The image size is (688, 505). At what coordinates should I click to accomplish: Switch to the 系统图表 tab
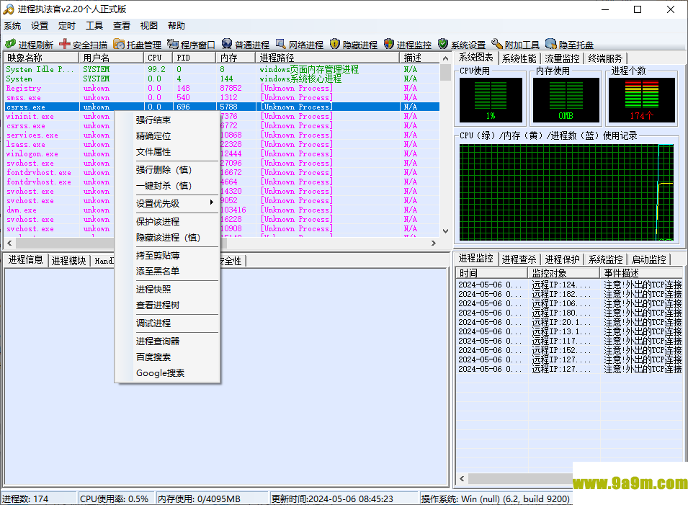pyautogui.click(x=476, y=58)
